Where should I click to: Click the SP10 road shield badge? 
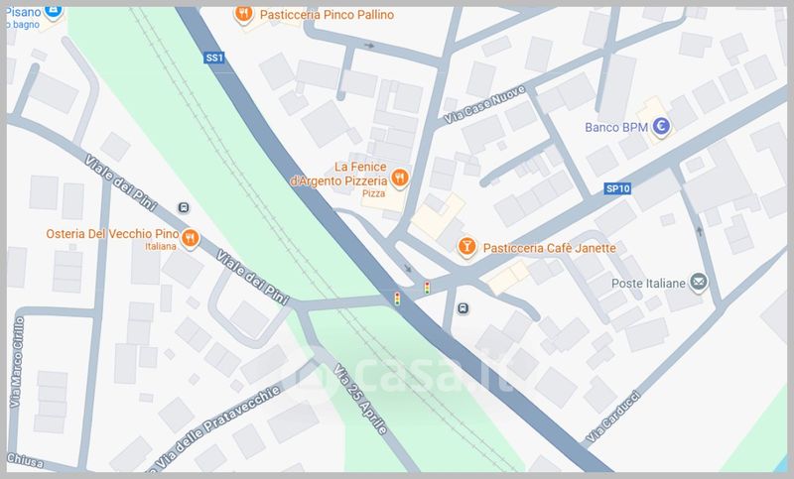tap(617, 188)
